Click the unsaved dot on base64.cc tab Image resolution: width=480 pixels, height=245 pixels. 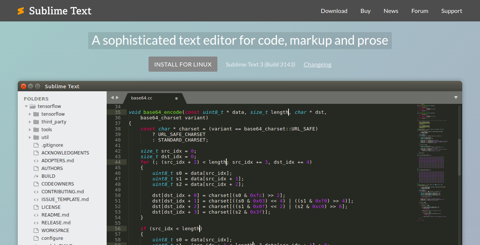tap(176, 98)
